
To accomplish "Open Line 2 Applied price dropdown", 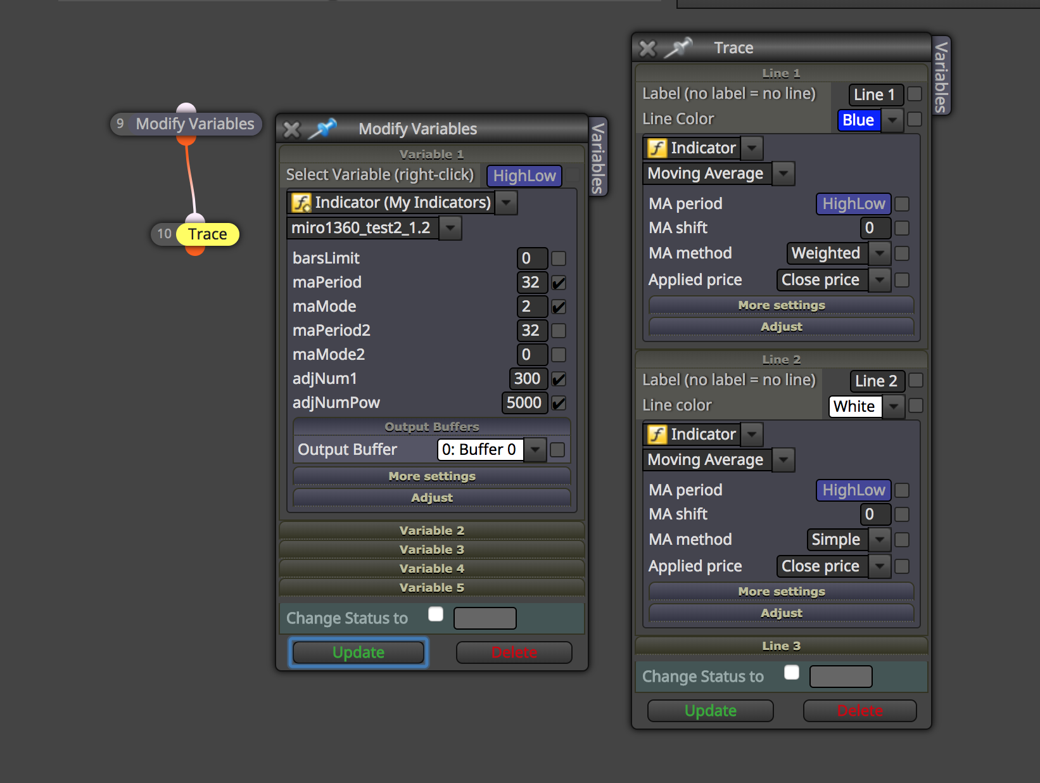I will click(880, 566).
